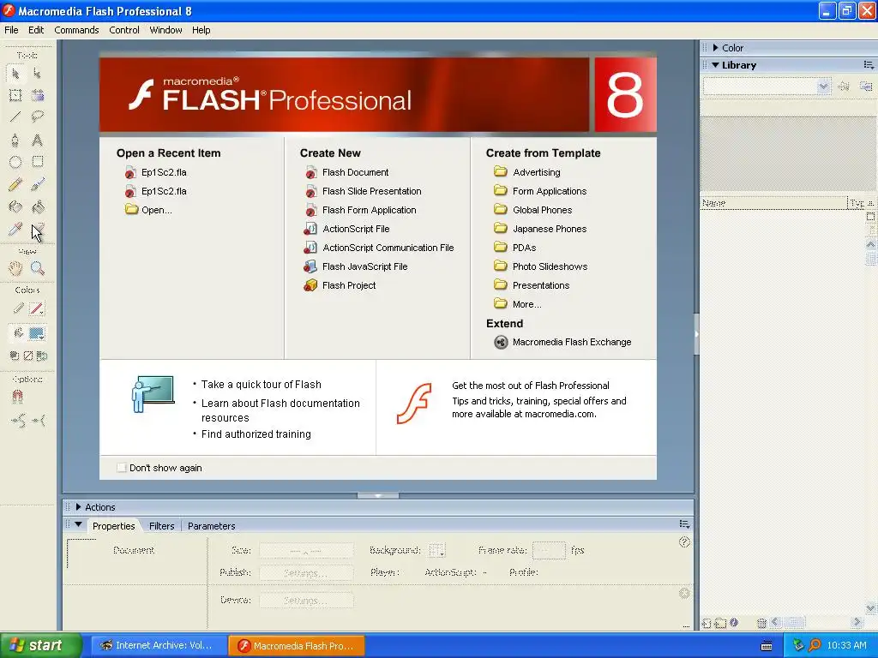Open the Edit menu

pos(36,30)
